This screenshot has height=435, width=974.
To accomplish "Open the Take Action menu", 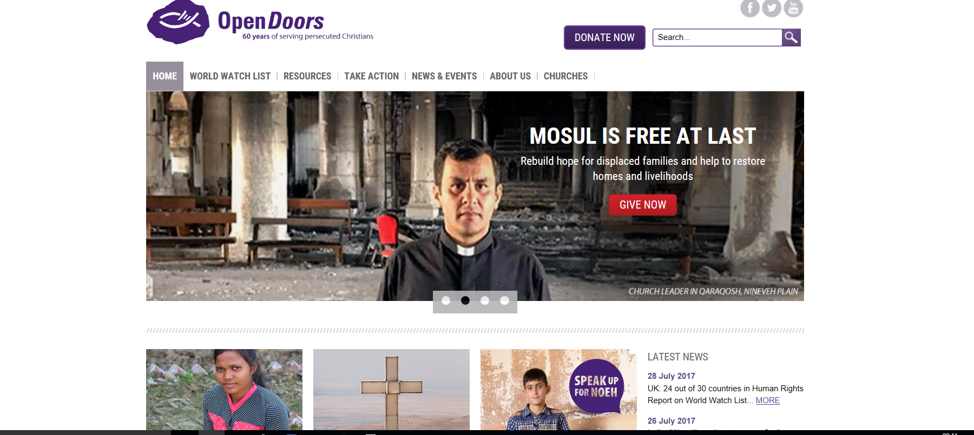I will [x=371, y=76].
